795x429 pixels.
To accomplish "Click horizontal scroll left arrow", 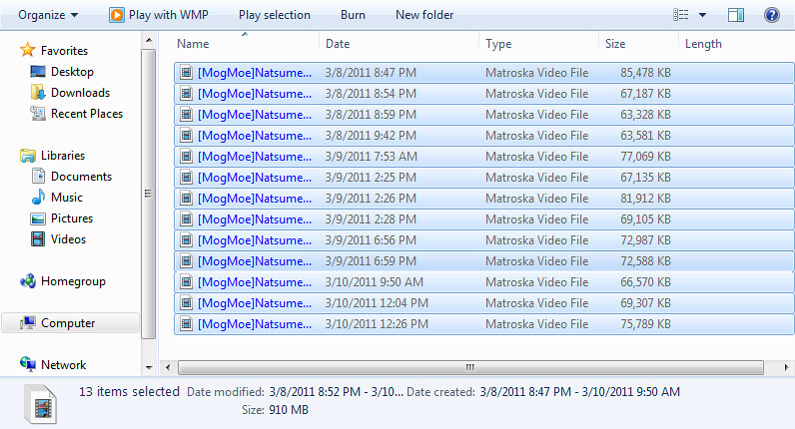I will (x=168, y=367).
